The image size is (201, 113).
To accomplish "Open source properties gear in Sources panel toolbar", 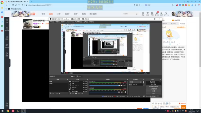I will 76,93.
